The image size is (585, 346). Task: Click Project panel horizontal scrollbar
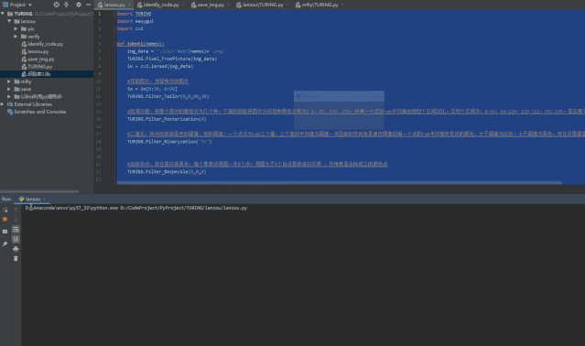point(39,191)
